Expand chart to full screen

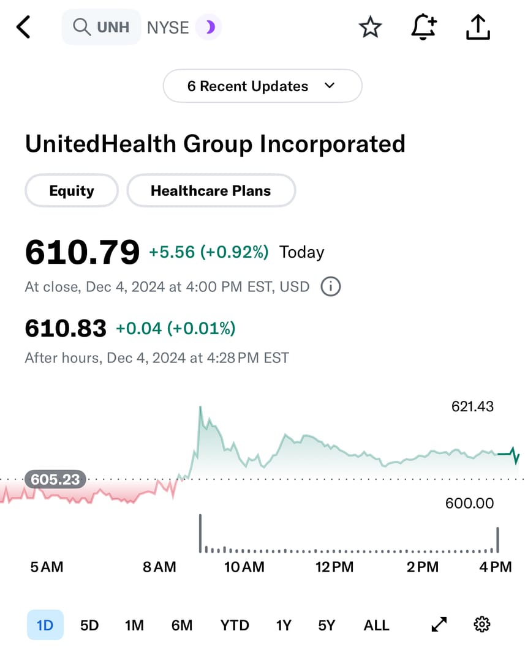pos(439,625)
